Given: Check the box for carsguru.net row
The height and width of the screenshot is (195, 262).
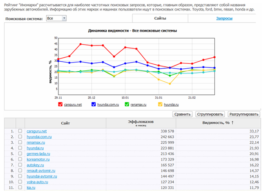Looking at the screenshot, I should [20, 131].
